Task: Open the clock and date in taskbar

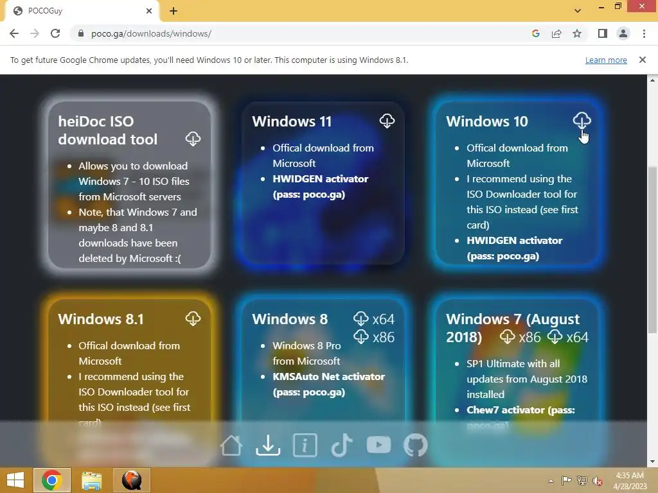Action: coord(630,481)
